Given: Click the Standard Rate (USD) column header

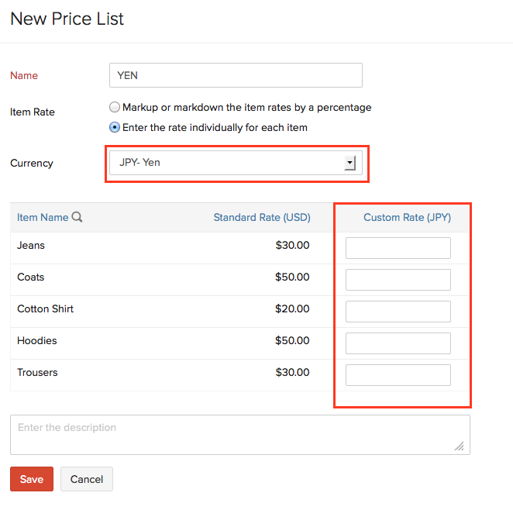Looking at the screenshot, I should click(262, 218).
